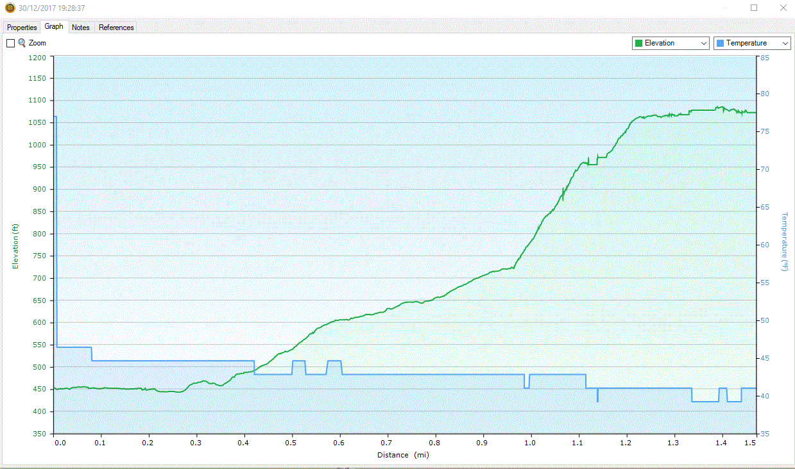Maximize the window
Image resolution: width=795 pixels, height=469 pixels.
tap(754, 8)
